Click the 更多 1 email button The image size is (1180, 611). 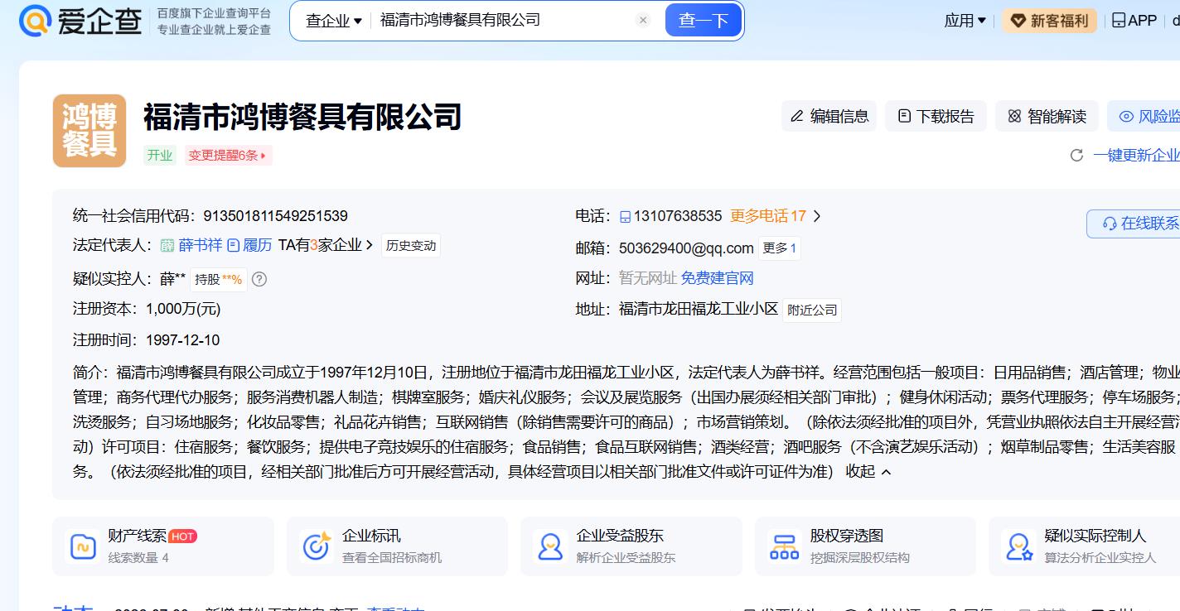[x=780, y=248]
